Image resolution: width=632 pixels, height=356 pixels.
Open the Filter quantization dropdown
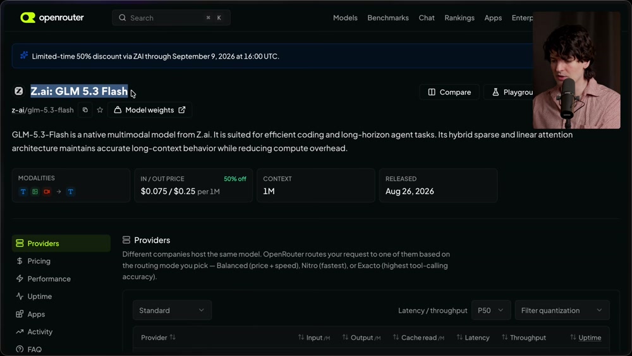click(562, 310)
